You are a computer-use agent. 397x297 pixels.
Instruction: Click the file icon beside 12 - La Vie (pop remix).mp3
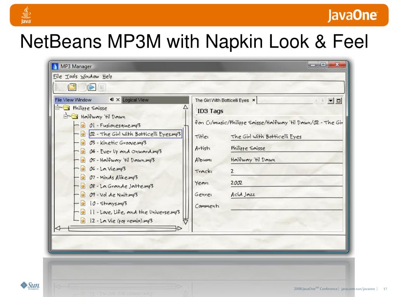[83, 220]
